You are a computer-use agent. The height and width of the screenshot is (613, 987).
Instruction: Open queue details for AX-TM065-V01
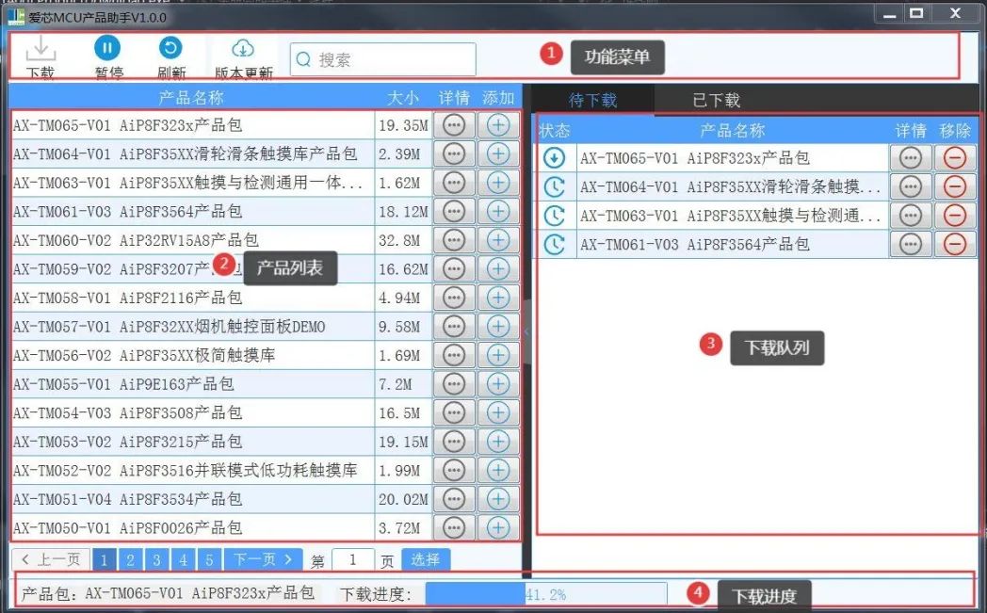coord(911,158)
